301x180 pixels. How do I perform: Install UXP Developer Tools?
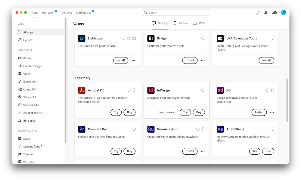coord(266,60)
